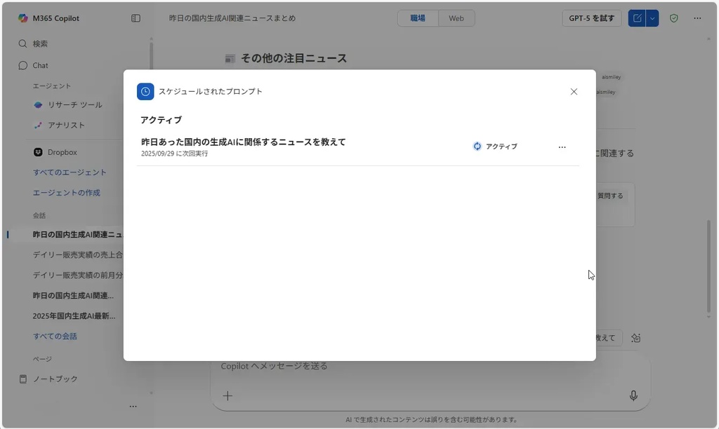Expand the new chat dropdown arrow

tap(652, 18)
